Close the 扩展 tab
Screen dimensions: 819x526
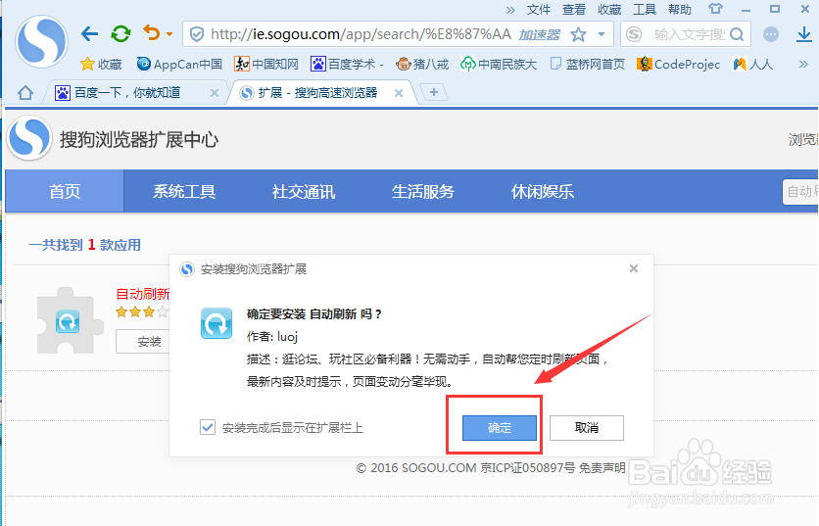[399, 93]
